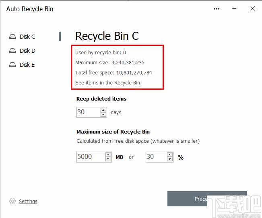
Task: Decrease the keep deleted items days value
Action: tap(103, 114)
